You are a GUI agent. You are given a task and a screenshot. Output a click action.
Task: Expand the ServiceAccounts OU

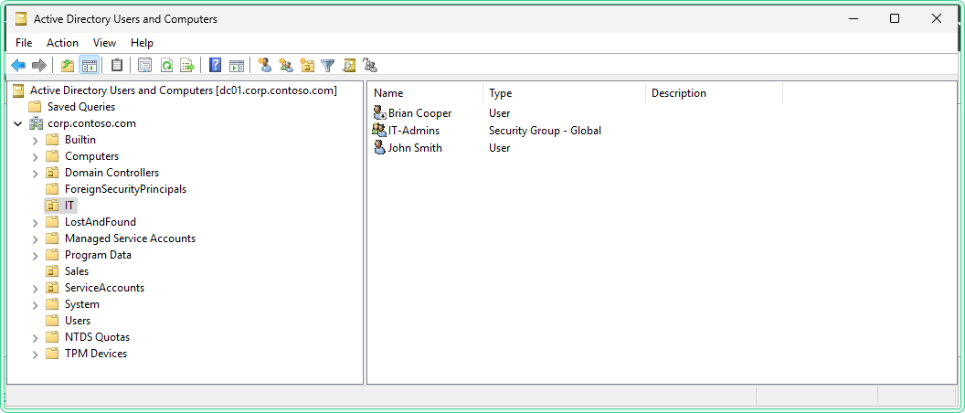(36, 288)
